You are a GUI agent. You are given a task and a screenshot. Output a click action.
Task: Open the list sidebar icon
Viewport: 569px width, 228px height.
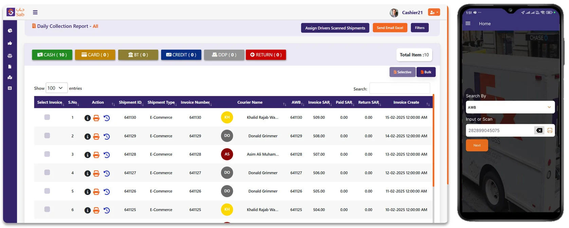(x=10, y=88)
